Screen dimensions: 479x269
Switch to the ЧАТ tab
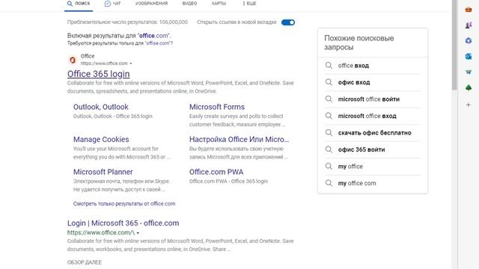(113, 4)
